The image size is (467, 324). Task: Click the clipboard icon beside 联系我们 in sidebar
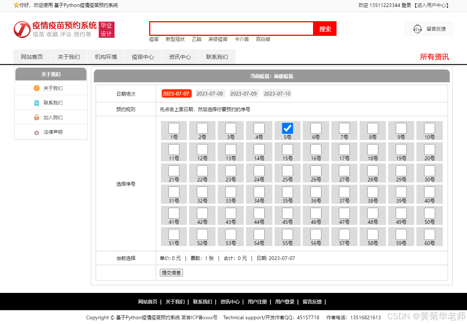pyautogui.click(x=37, y=103)
